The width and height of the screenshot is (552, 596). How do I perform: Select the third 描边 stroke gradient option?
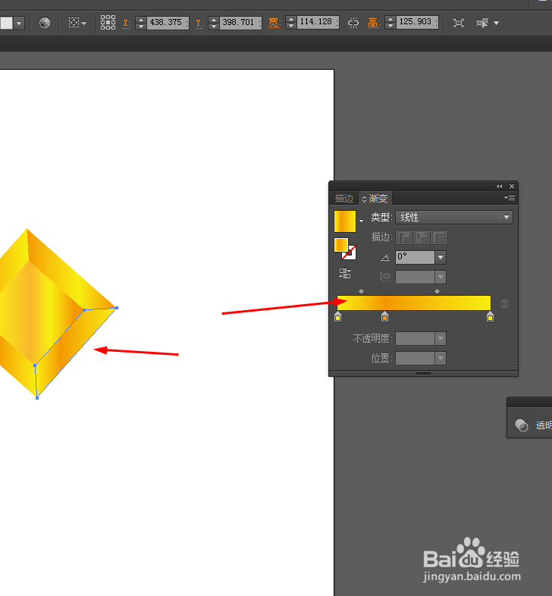click(x=439, y=237)
